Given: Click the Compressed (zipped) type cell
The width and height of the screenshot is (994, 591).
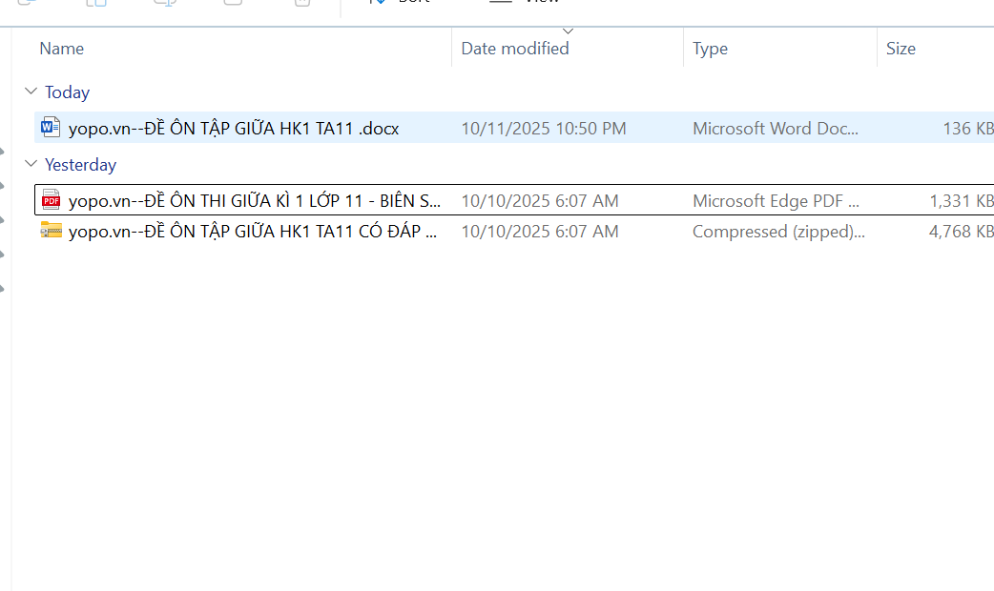Looking at the screenshot, I should [x=778, y=232].
